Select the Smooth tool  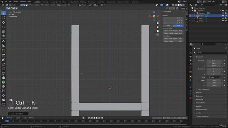pyautogui.click(x=4, y=87)
